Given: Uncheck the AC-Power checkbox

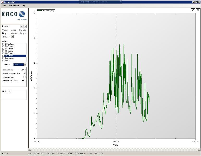Looking at the screenshot, I should coord(3,56).
